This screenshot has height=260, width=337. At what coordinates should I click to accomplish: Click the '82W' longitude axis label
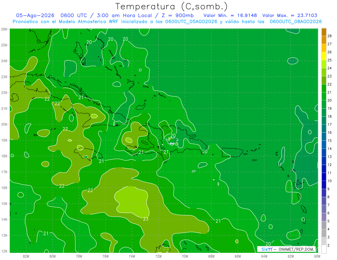[26, 256]
